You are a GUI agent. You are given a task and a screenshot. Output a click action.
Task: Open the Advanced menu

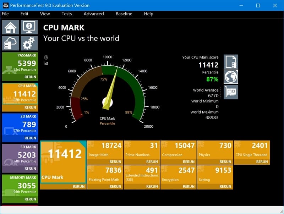[x=94, y=14]
